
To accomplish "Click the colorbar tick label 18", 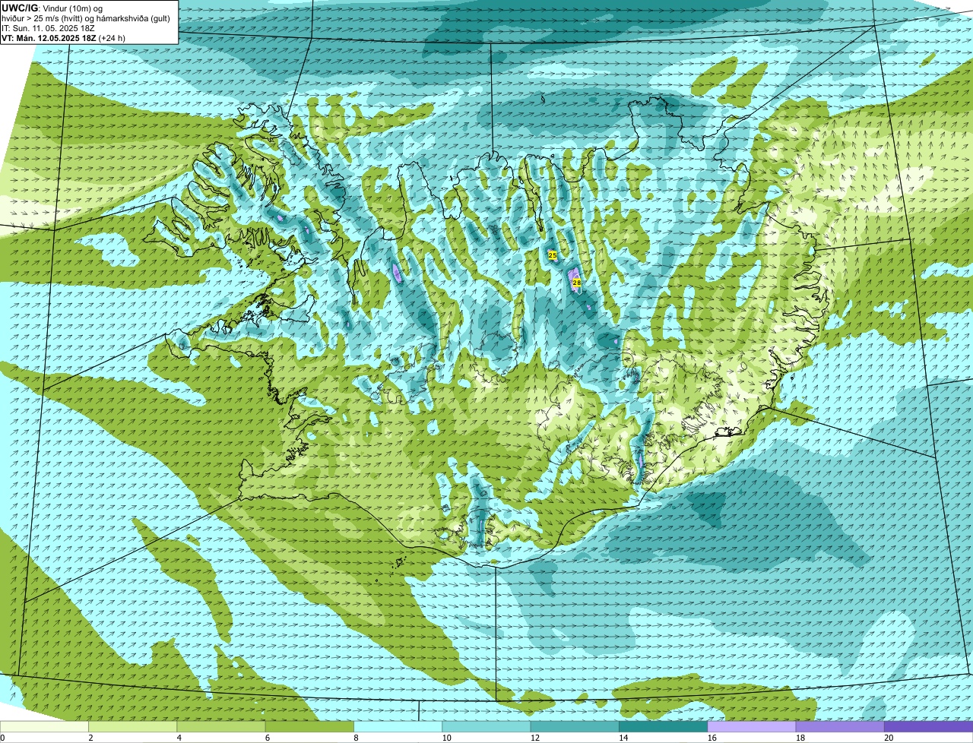I will click(800, 738).
